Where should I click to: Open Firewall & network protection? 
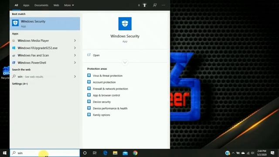[x=110, y=89]
